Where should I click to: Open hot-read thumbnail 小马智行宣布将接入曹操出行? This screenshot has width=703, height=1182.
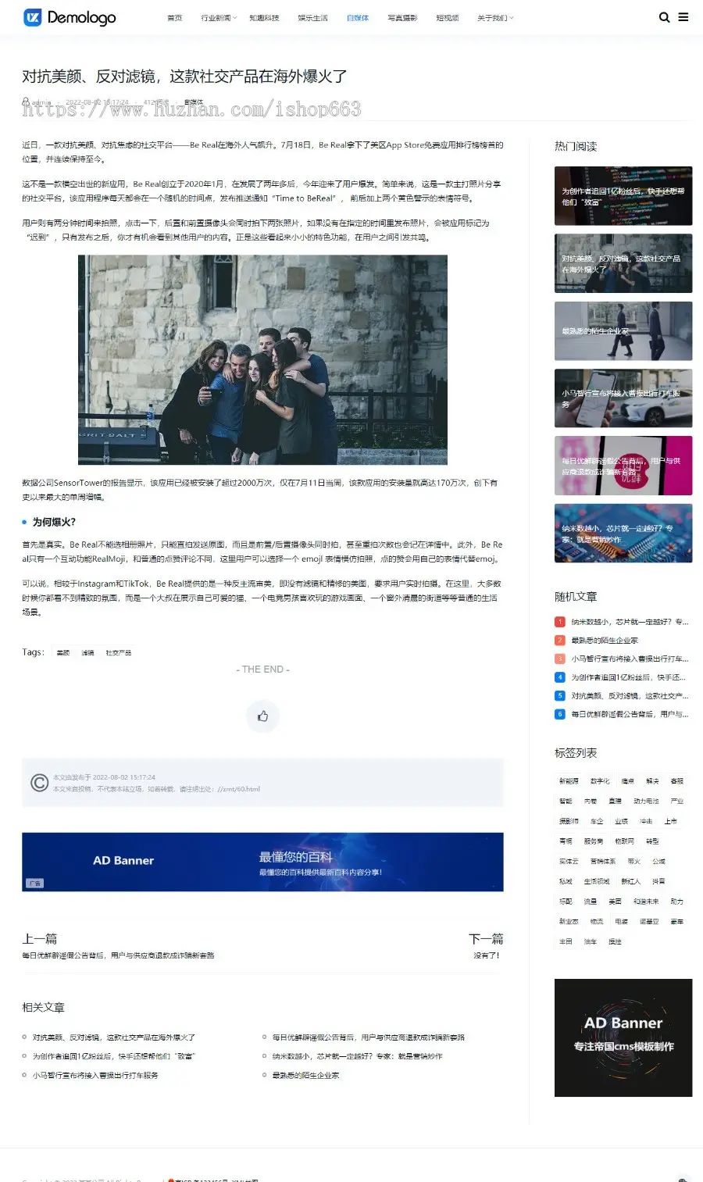pyautogui.click(x=623, y=398)
